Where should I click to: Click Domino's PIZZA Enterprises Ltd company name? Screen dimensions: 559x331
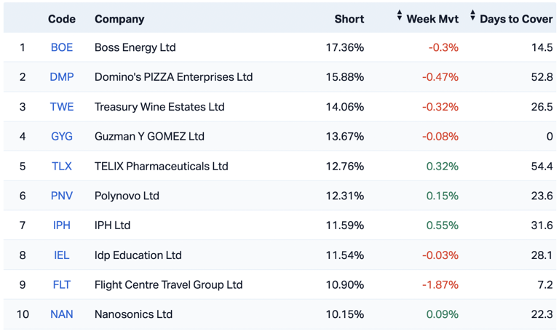(x=173, y=77)
